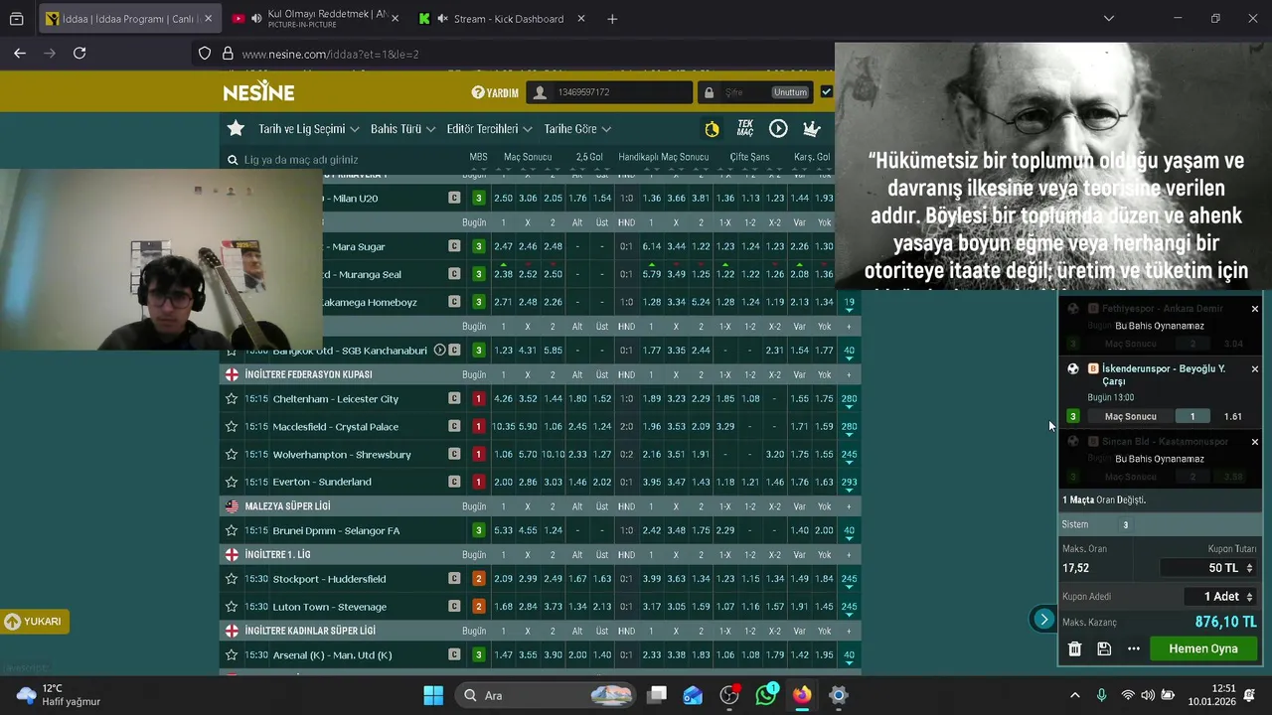Screen dimensions: 1272x715
Task: Switch to Stream - Kick Dashboard tab
Action: (x=501, y=18)
